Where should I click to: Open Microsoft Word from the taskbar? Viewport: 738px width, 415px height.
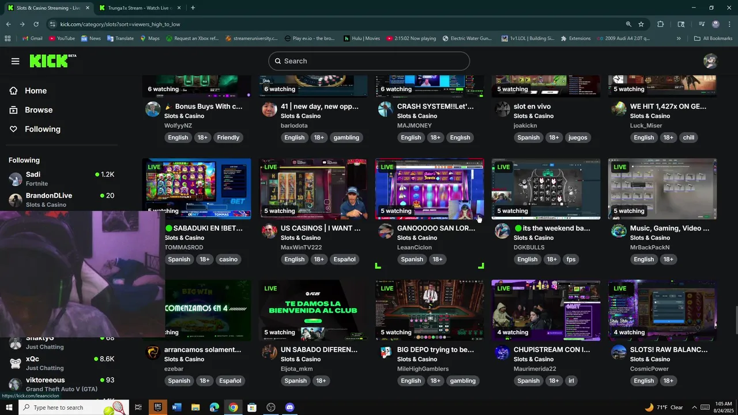[x=176, y=408]
